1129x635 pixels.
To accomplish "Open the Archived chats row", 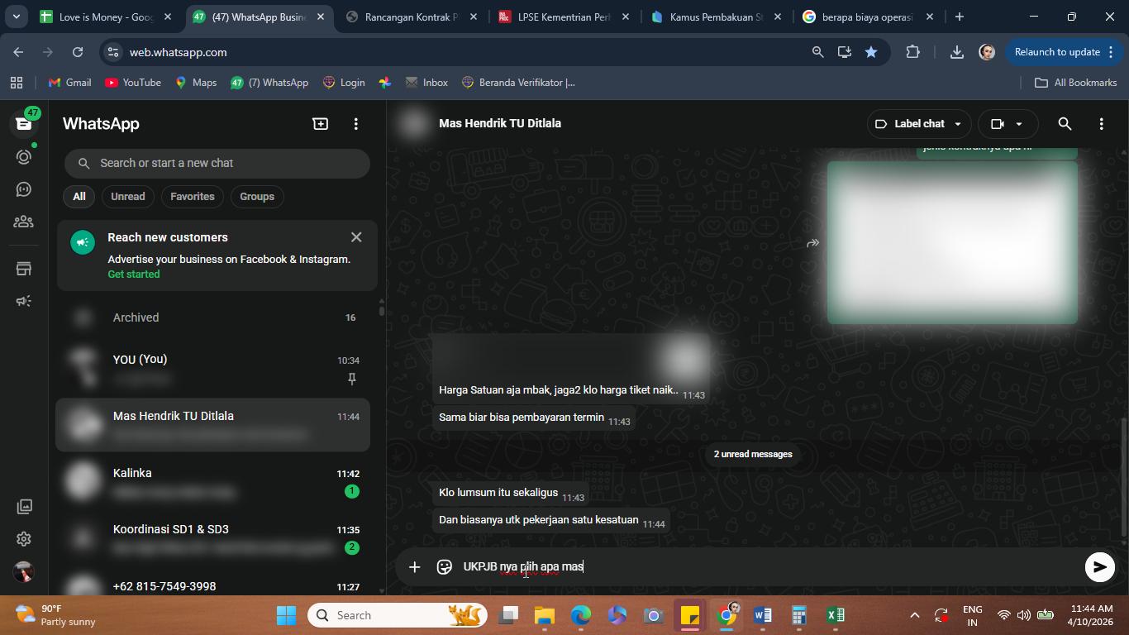I will [x=213, y=317].
